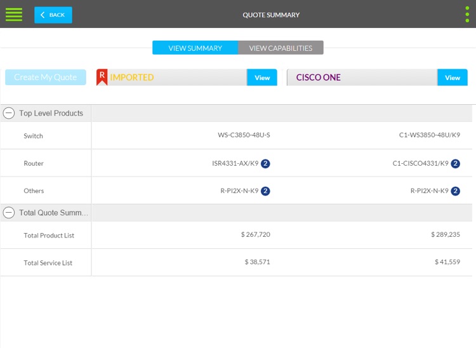Open the three-dot options menu
476x348 pixels.
click(x=467, y=14)
